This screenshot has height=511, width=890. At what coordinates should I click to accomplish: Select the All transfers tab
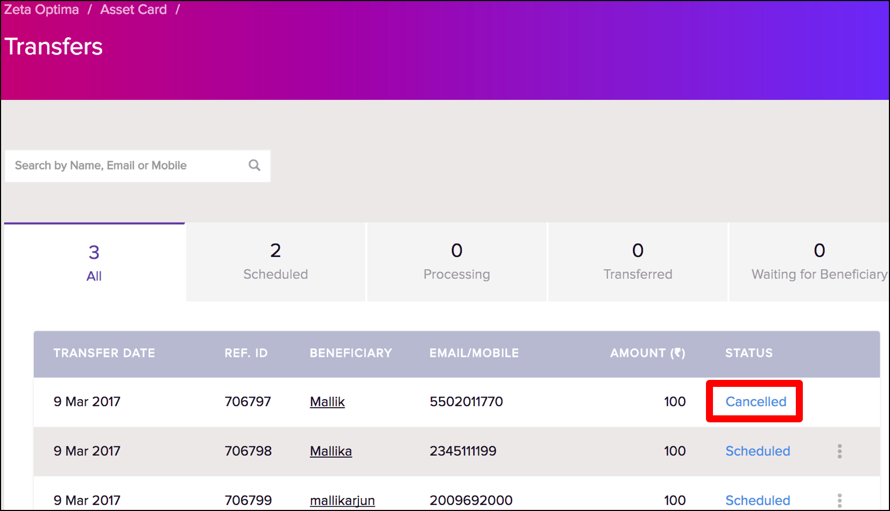pos(94,262)
